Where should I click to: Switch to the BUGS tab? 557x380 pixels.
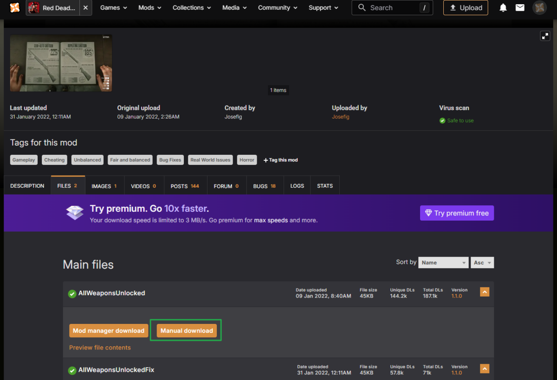tap(264, 186)
